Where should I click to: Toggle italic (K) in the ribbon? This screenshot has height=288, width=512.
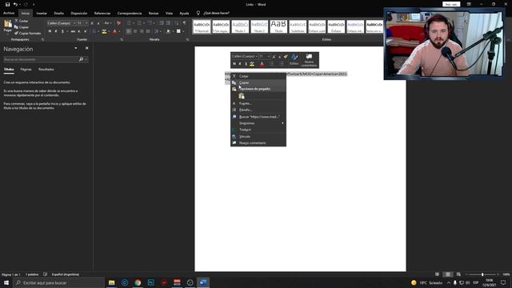pyautogui.click(x=56, y=31)
